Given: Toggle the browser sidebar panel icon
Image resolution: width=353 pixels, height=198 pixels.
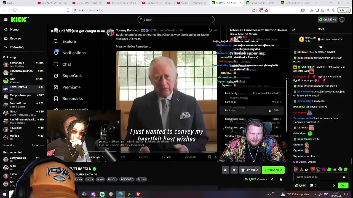Looking at the screenshot, I should (x=317, y=10).
